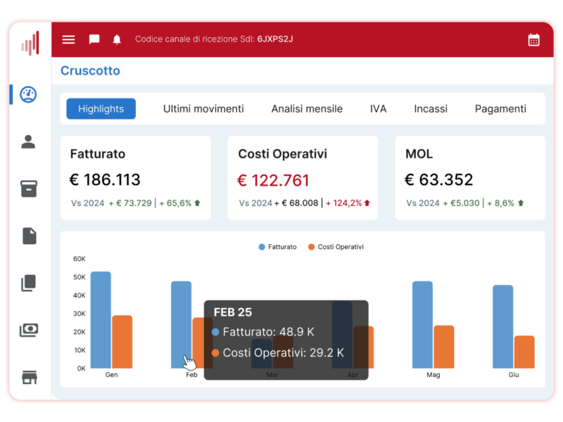The height and width of the screenshot is (422, 563).
Task: Click the Cruscotto heading link
Action: 90,70
